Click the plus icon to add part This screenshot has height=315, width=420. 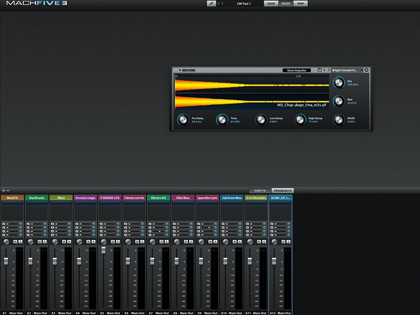[x=3, y=191]
